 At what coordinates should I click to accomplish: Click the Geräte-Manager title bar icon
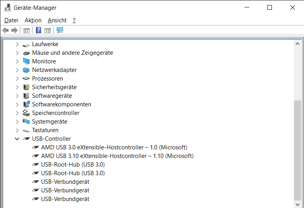click(7, 7)
